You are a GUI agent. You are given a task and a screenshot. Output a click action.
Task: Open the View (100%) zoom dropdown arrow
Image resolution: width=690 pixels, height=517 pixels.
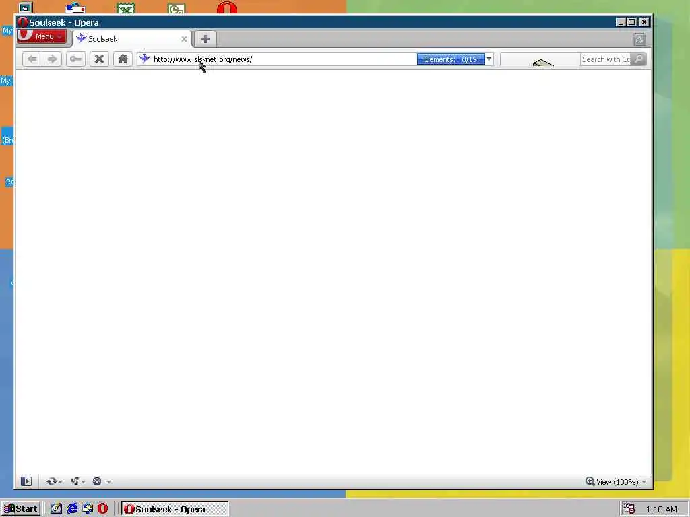pos(644,482)
